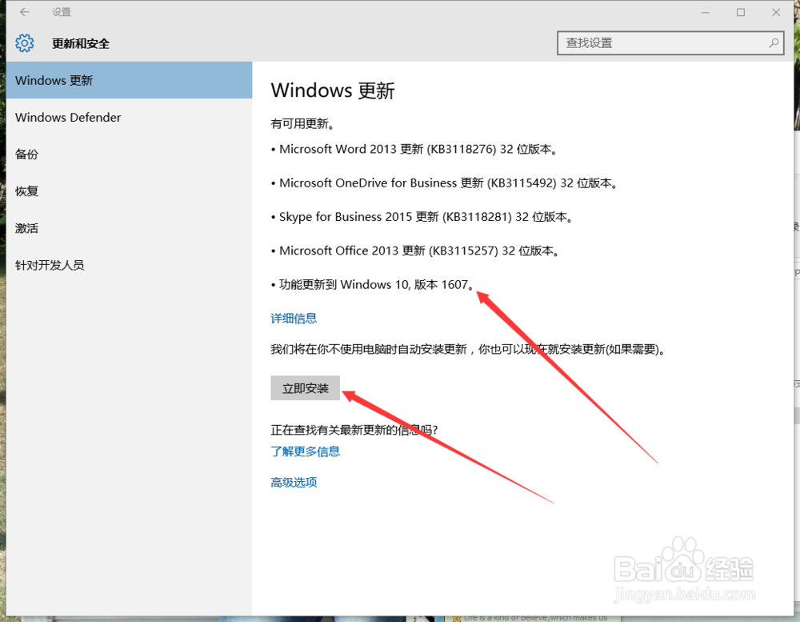800x622 pixels.
Task: Open the 了解更多信息 link
Action: click(305, 451)
